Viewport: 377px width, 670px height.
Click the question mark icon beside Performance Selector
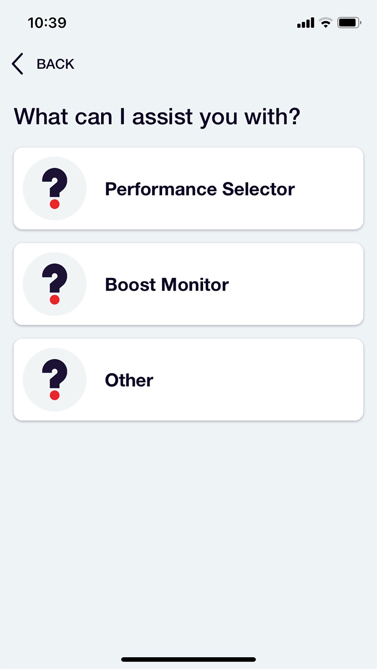pyautogui.click(x=55, y=188)
